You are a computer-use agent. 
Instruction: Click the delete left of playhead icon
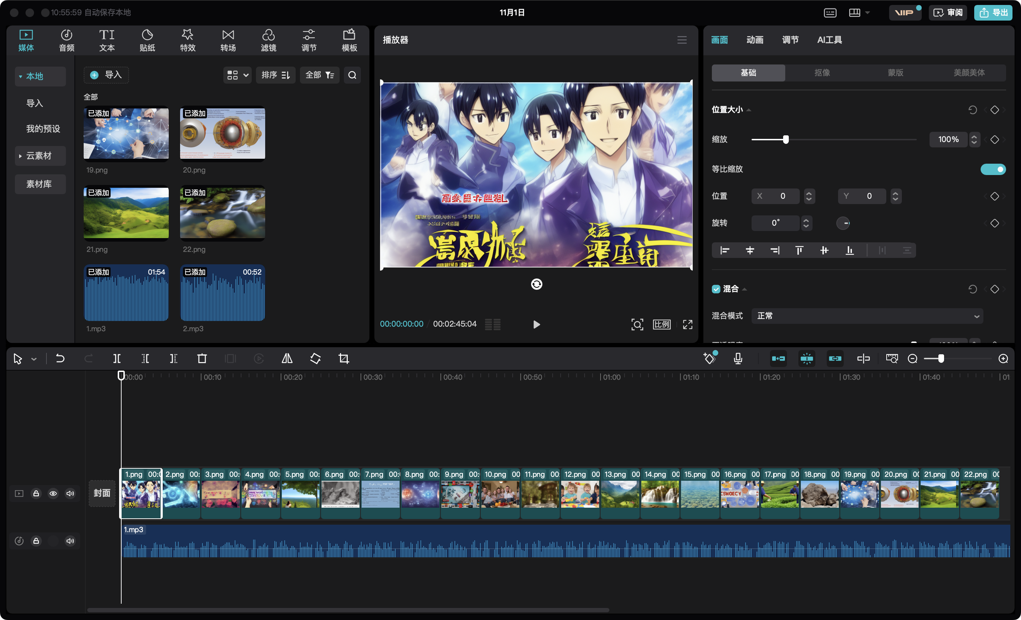click(x=145, y=359)
